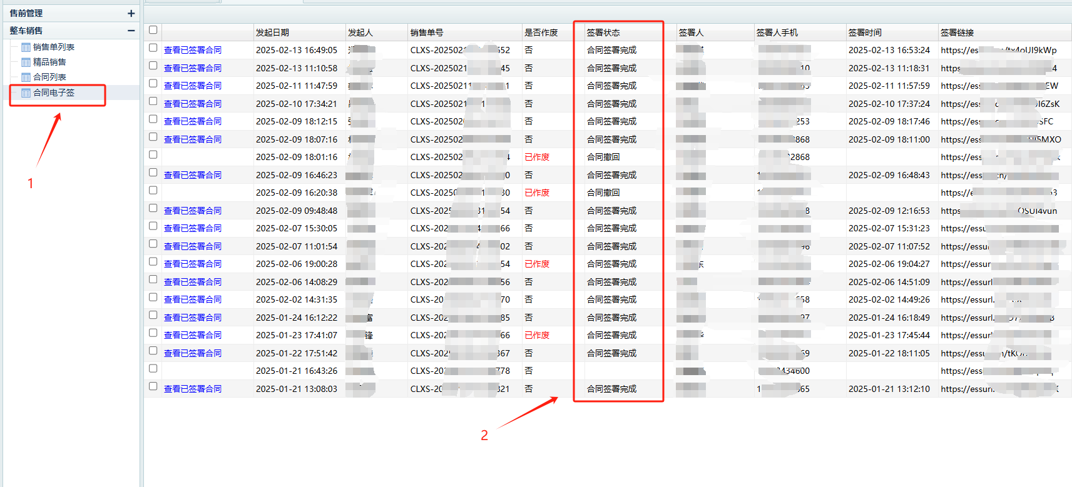Check the row dated 2025-02-13 16:49:05
The height and width of the screenshot is (487, 1072).
(x=153, y=48)
